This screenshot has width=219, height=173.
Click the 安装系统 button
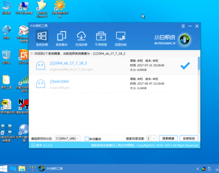pyautogui.click(x=188, y=138)
